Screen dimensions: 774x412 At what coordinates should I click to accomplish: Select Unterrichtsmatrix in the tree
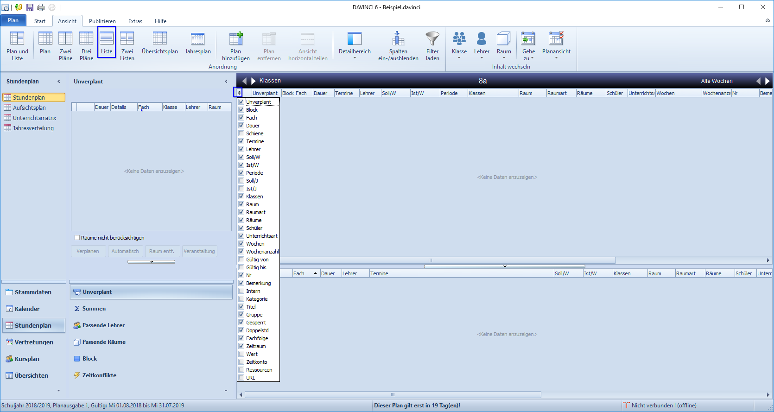[x=34, y=118]
